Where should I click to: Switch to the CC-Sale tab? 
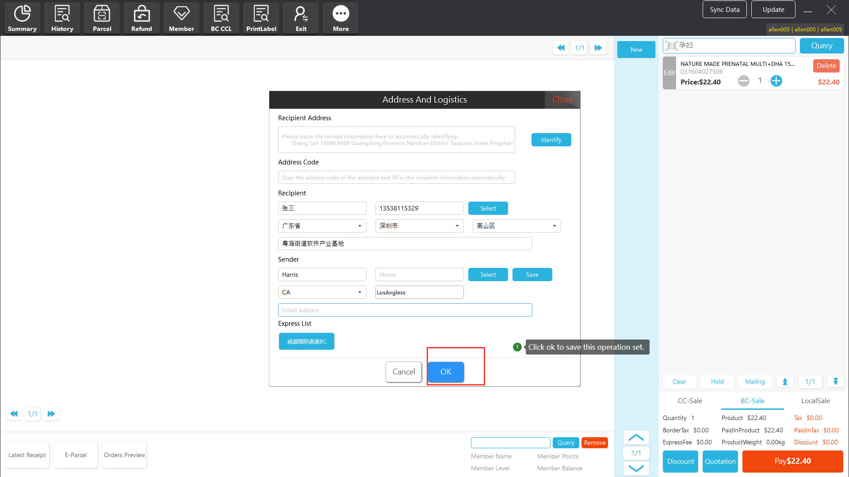689,401
